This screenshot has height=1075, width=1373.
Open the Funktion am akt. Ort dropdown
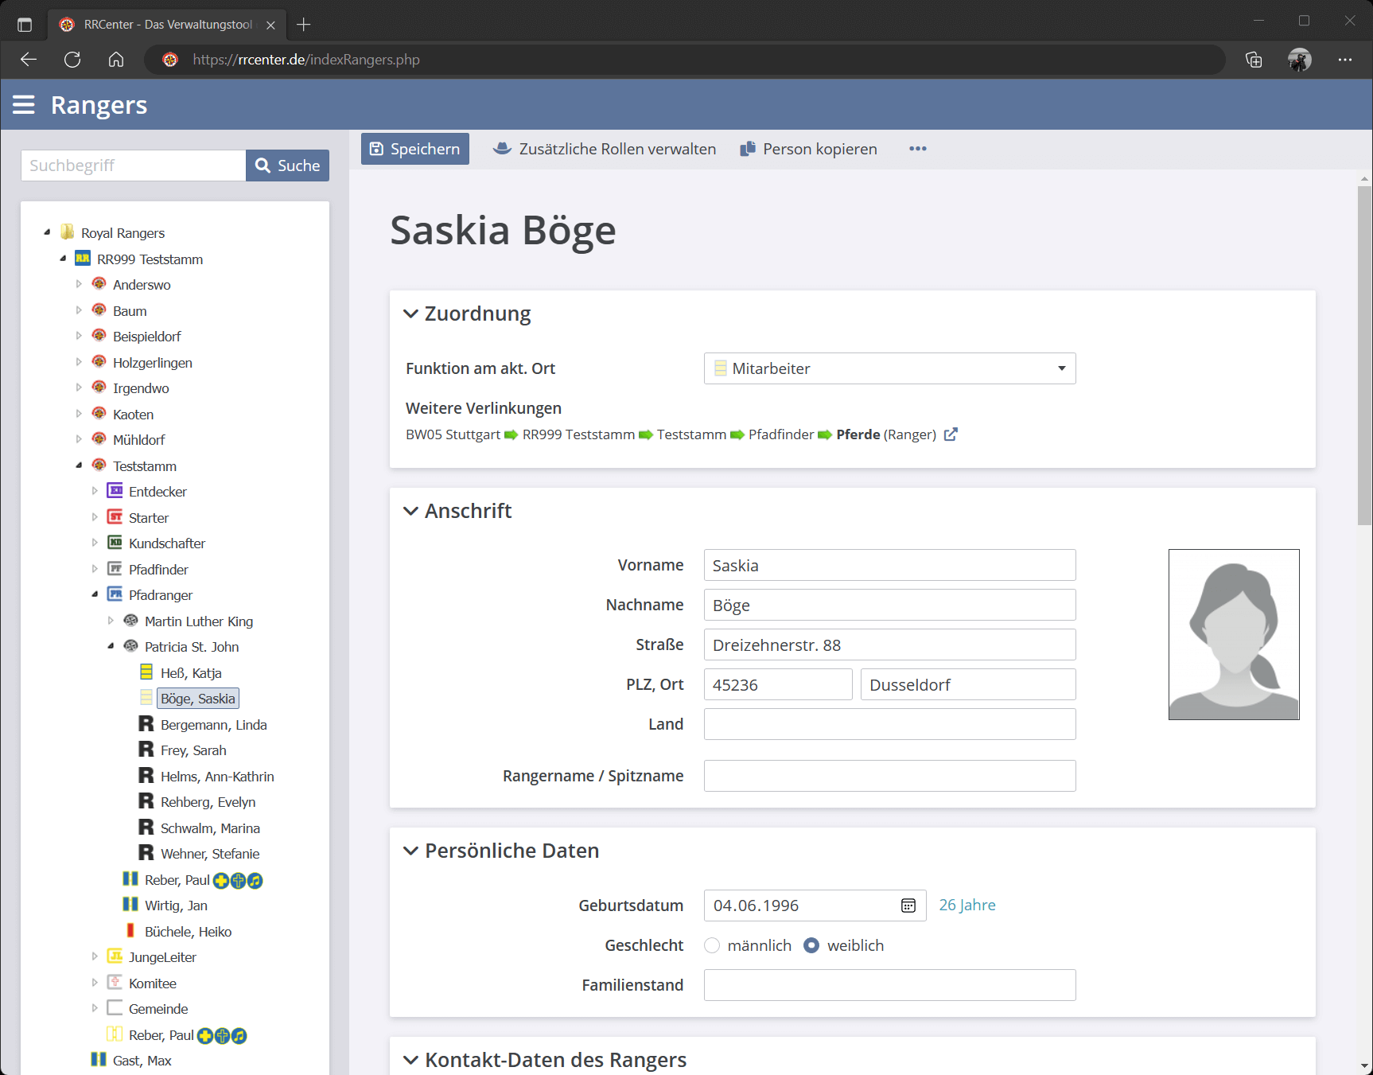tap(889, 368)
